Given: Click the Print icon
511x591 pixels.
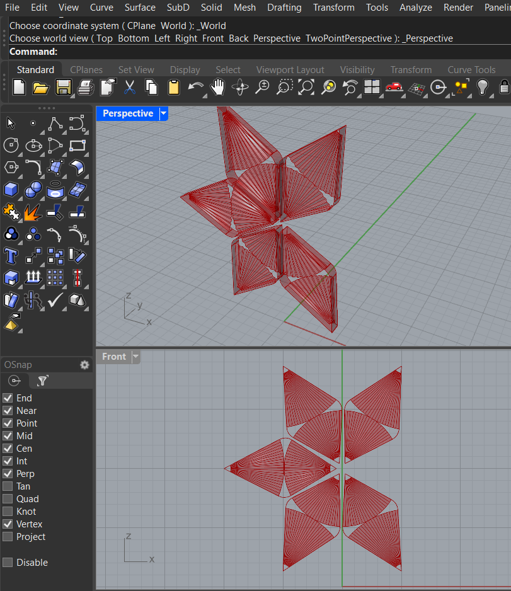Looking at the screenshot, I should pyautogui.click(x=86, y=88).
